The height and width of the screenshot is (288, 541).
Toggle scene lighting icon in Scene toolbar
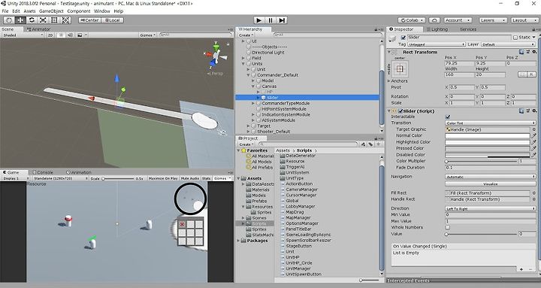(61, 35)
